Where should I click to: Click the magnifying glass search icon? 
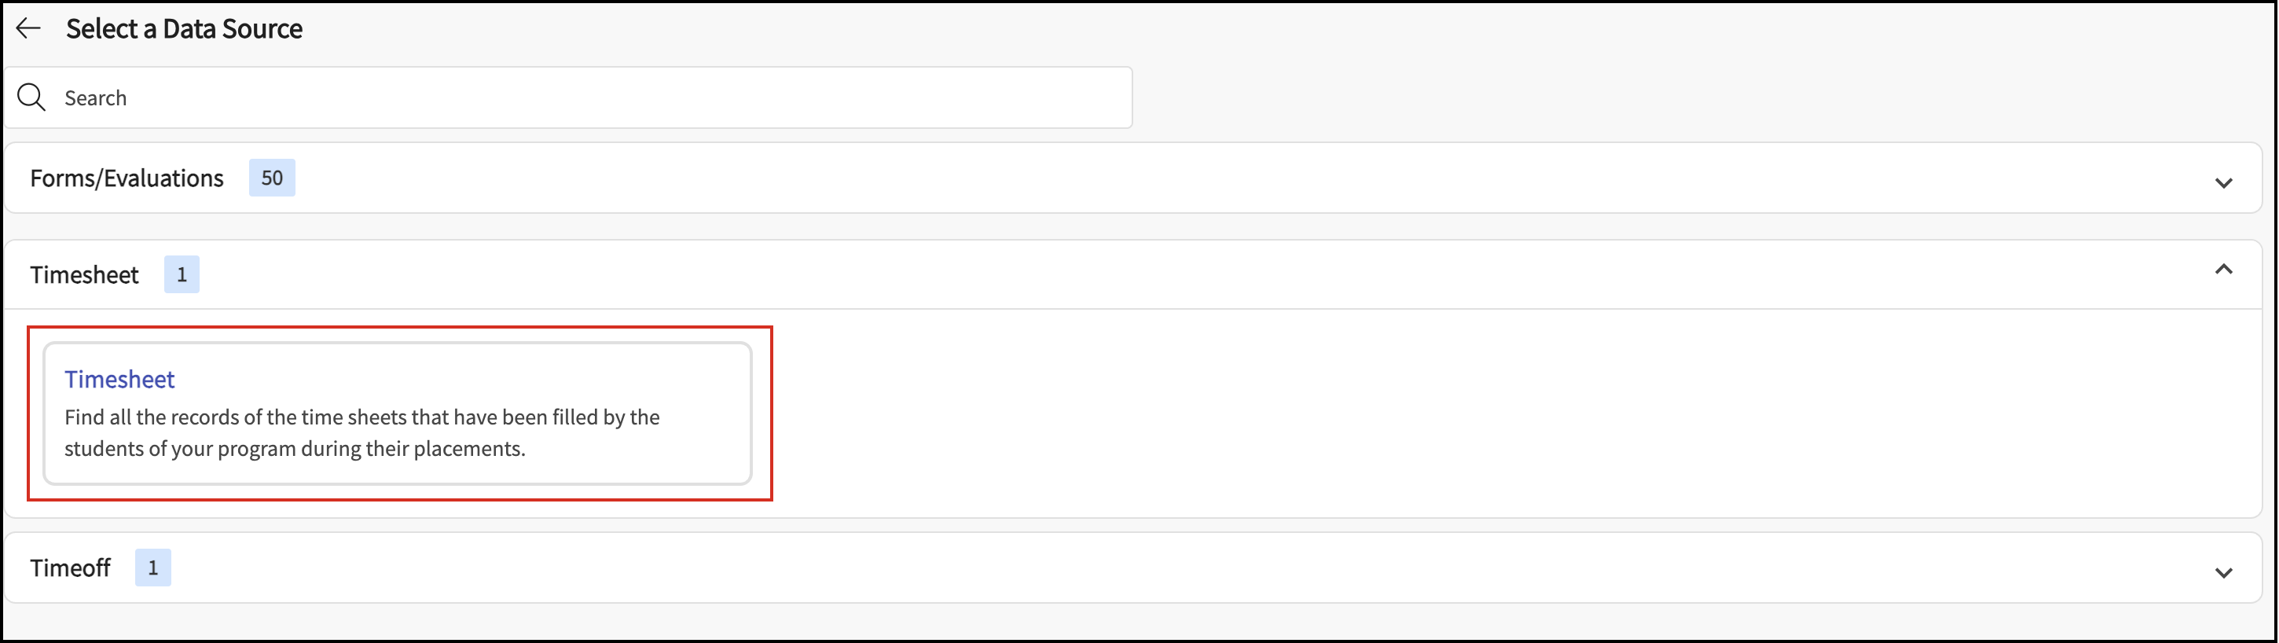click(32, 97)
